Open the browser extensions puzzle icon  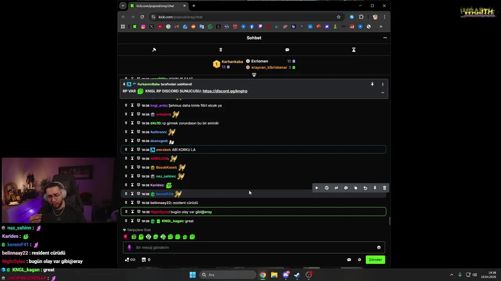(x=361, y=17)
